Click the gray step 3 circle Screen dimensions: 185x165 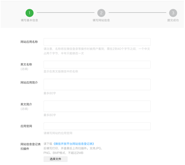coord(173,13)
